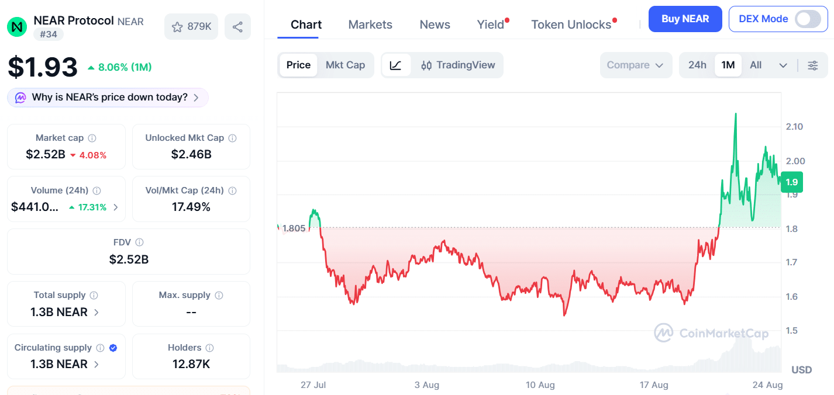Viewport: 834px width, 395px height.
Task: Open Volume (24h) info icon
Action: coord(97,190)
